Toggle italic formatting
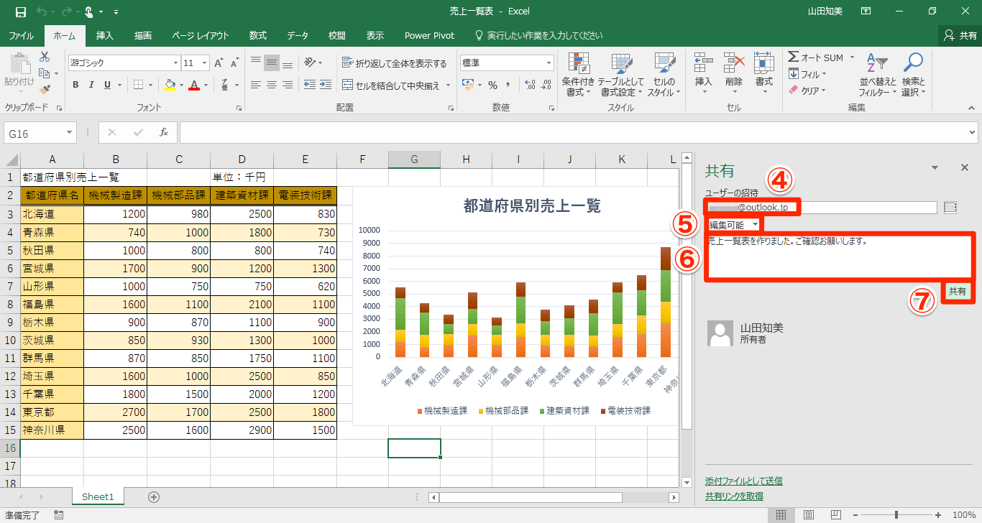 [x=91, y=85]
